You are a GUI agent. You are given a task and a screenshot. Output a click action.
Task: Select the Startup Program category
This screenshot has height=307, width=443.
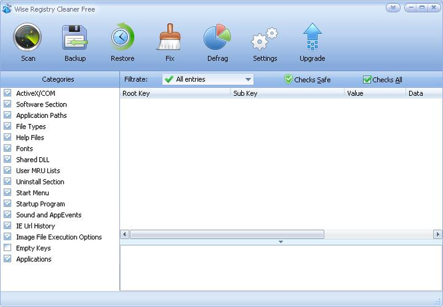click(40, 204)
